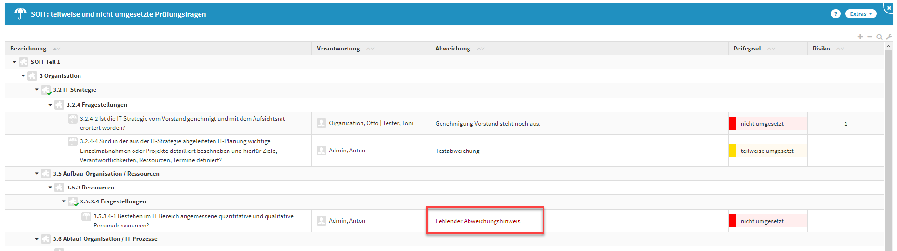Collapse the 3.6 Ablauf-Organisation / IT-Prozesse node
The image size is (897, 251).
37,239
